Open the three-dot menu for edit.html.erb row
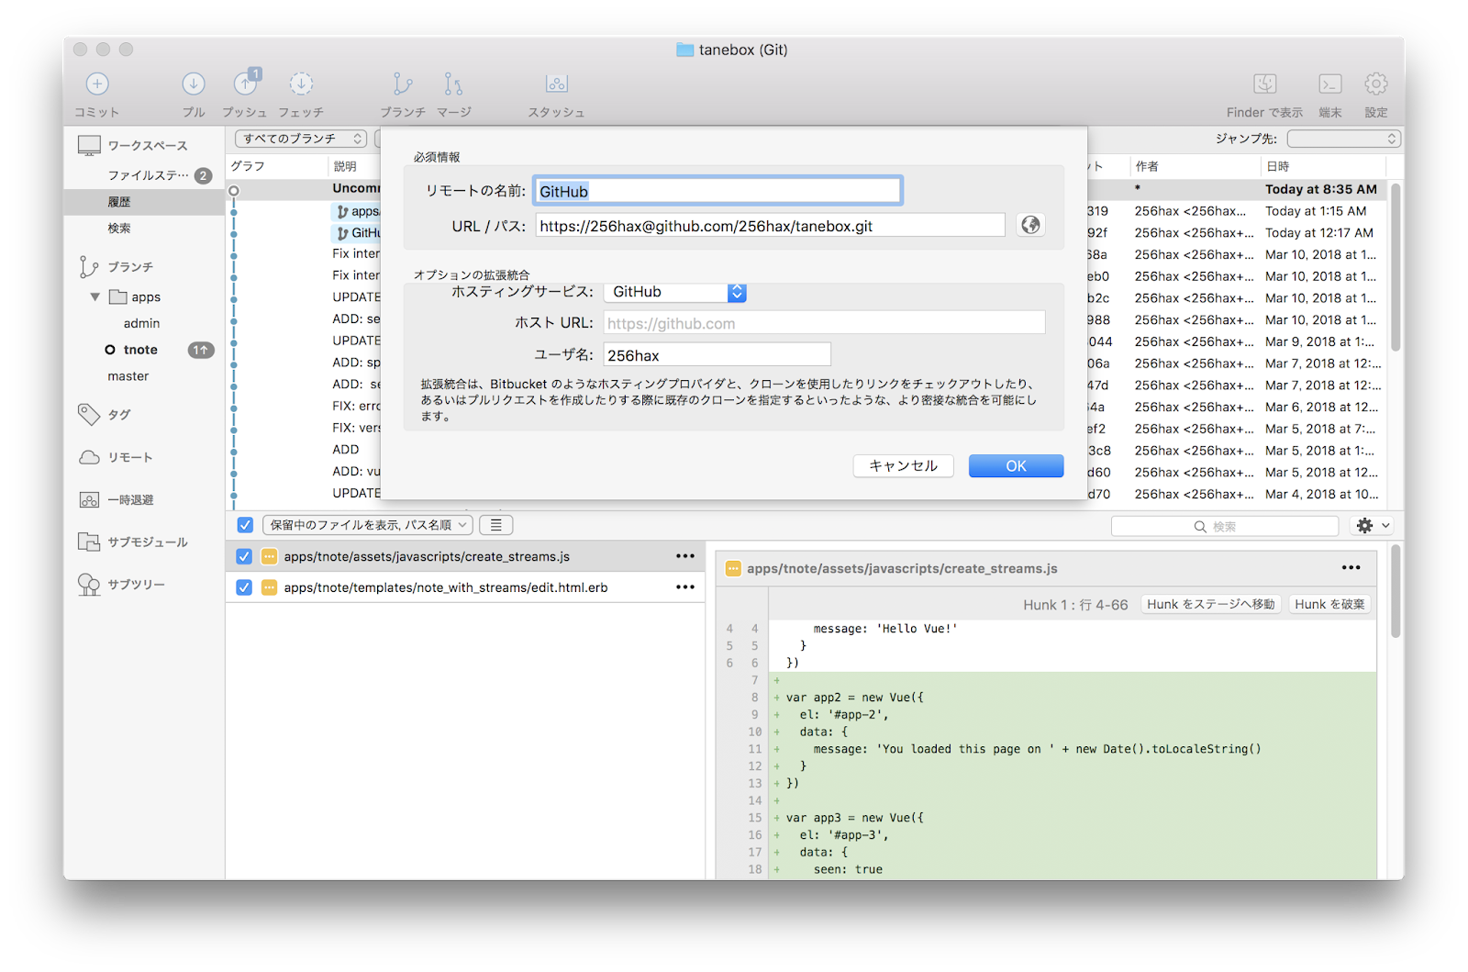1468x972 pixels. 685,587
